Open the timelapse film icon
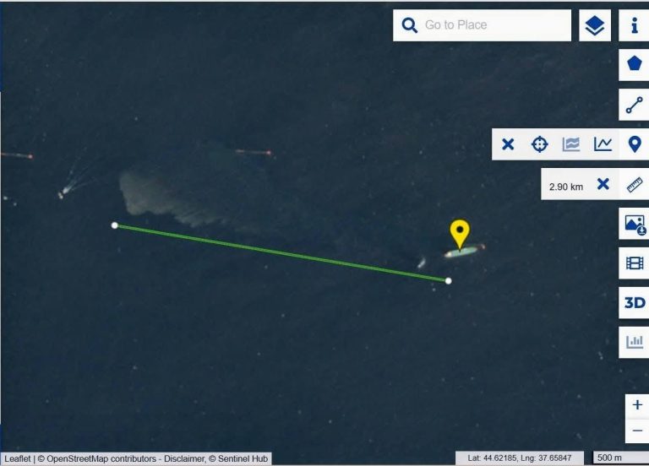 [635, 263]
